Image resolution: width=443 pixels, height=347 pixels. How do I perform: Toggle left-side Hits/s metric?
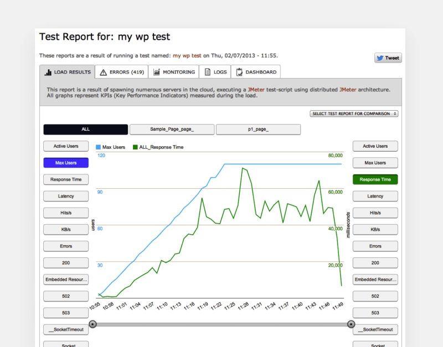point(66,213)
